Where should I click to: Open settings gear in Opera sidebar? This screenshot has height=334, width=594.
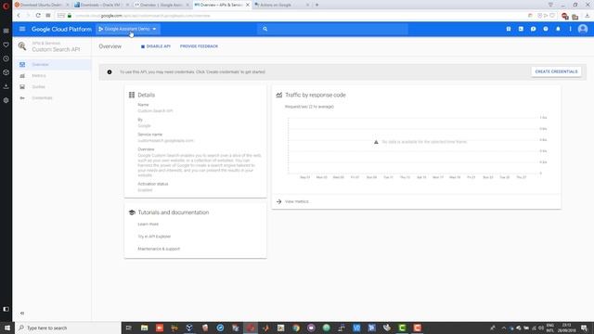(6, 100)
